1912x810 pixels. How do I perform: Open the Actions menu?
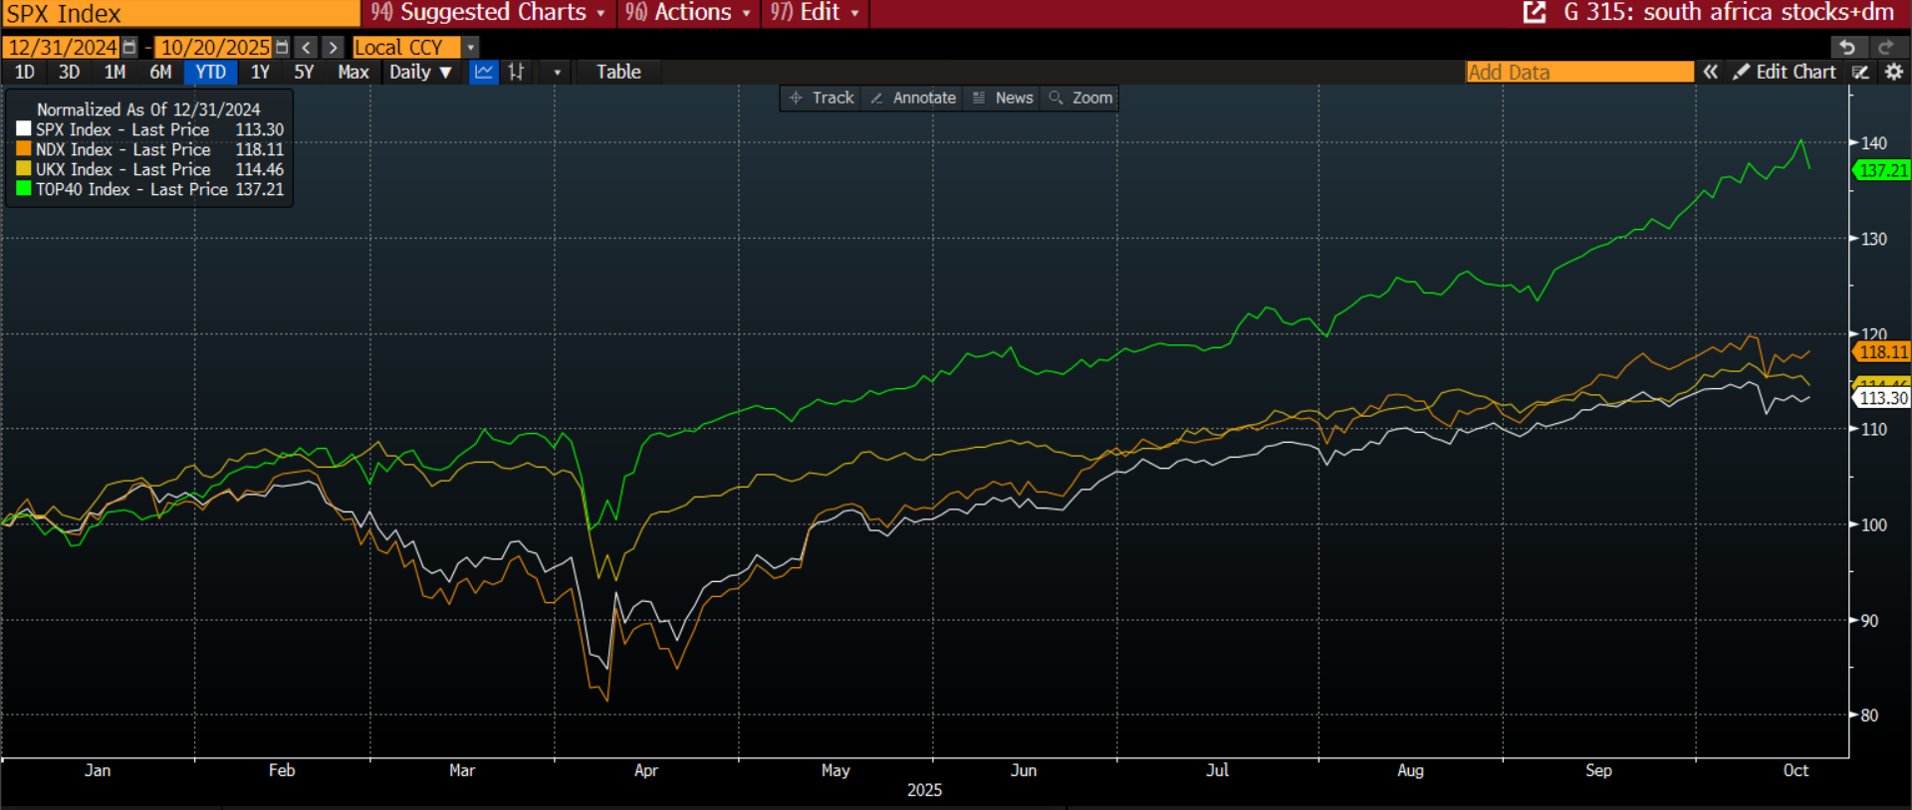[x=687, y=13]
